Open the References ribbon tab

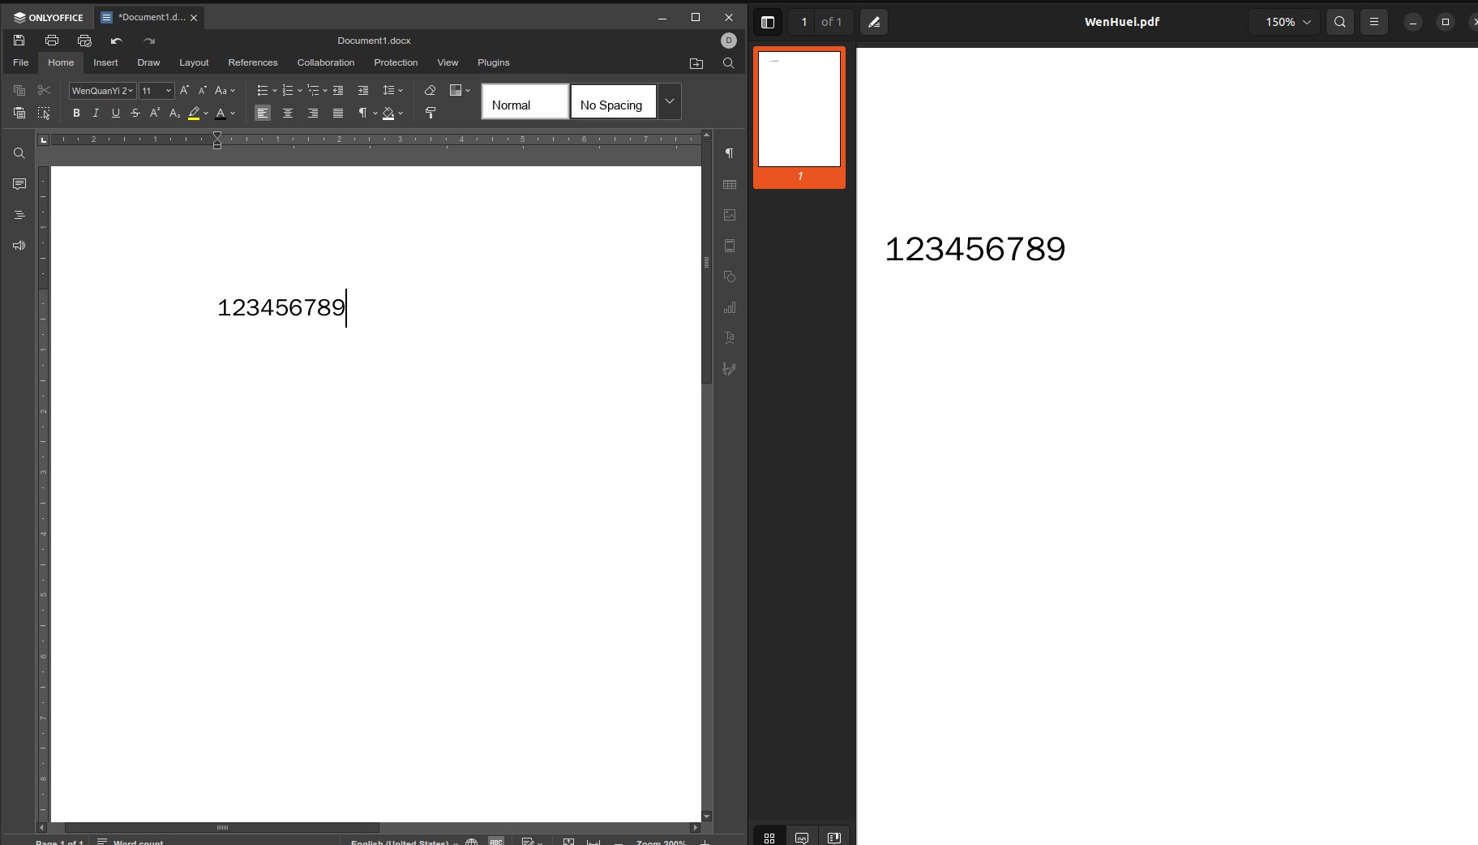tap(252, 62)
